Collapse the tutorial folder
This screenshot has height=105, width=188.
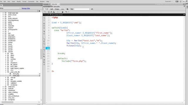coord(3,52)
